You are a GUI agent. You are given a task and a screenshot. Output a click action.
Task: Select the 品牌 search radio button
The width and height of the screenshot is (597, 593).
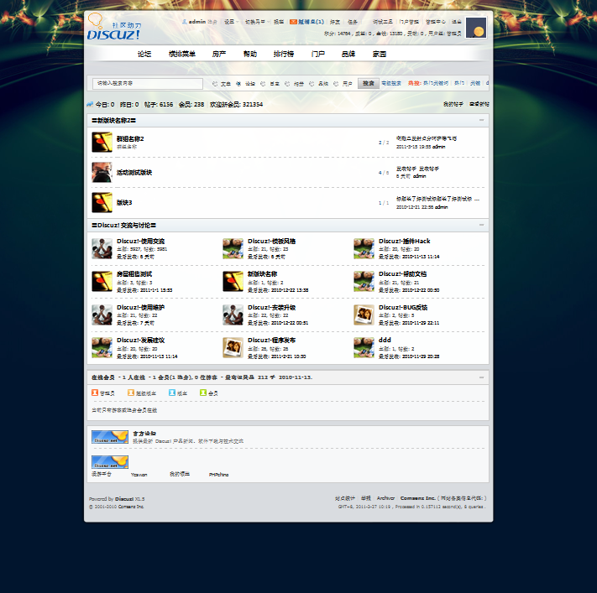tap(312, 84)
